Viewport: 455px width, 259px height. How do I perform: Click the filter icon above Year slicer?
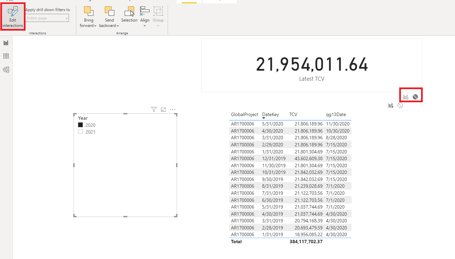pos(154,109)
